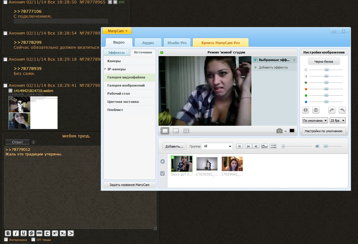Viewport: 358px width, 244px height.
Task: Click the Ответ button in the reply form
Action: pyautogui.click(x=17, y=142)
